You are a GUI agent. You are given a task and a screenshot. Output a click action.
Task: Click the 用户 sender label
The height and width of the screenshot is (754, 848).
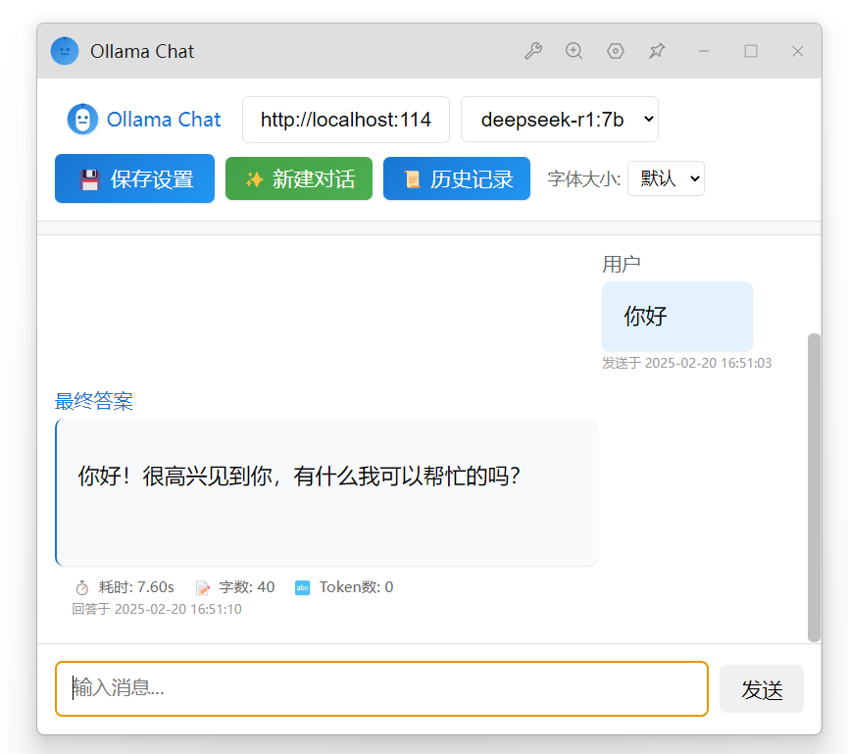[x=621, y=265]
